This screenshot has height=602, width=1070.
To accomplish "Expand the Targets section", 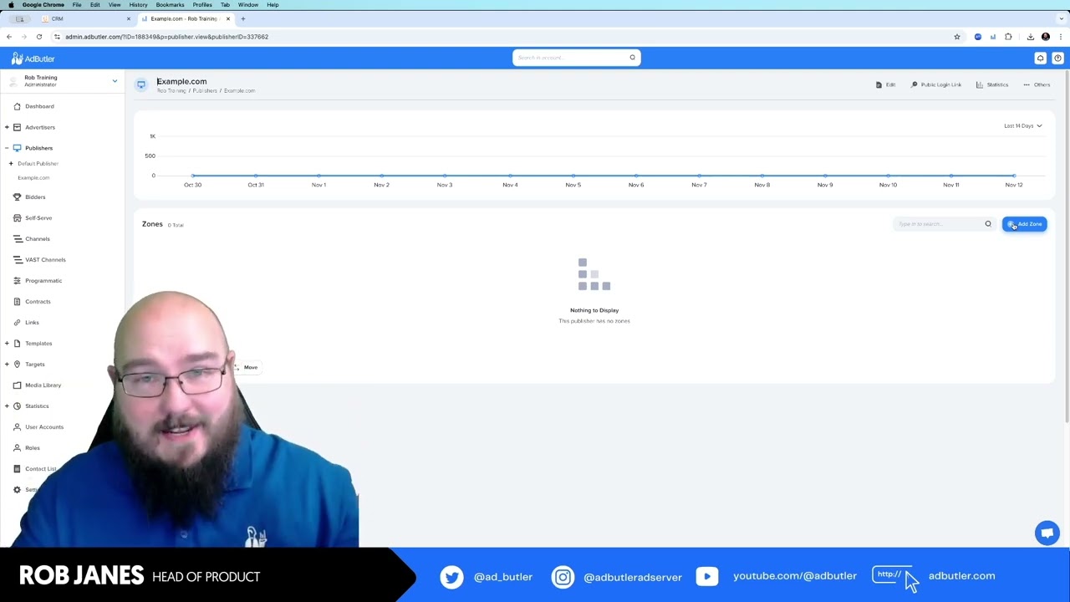I will [7, 365].
